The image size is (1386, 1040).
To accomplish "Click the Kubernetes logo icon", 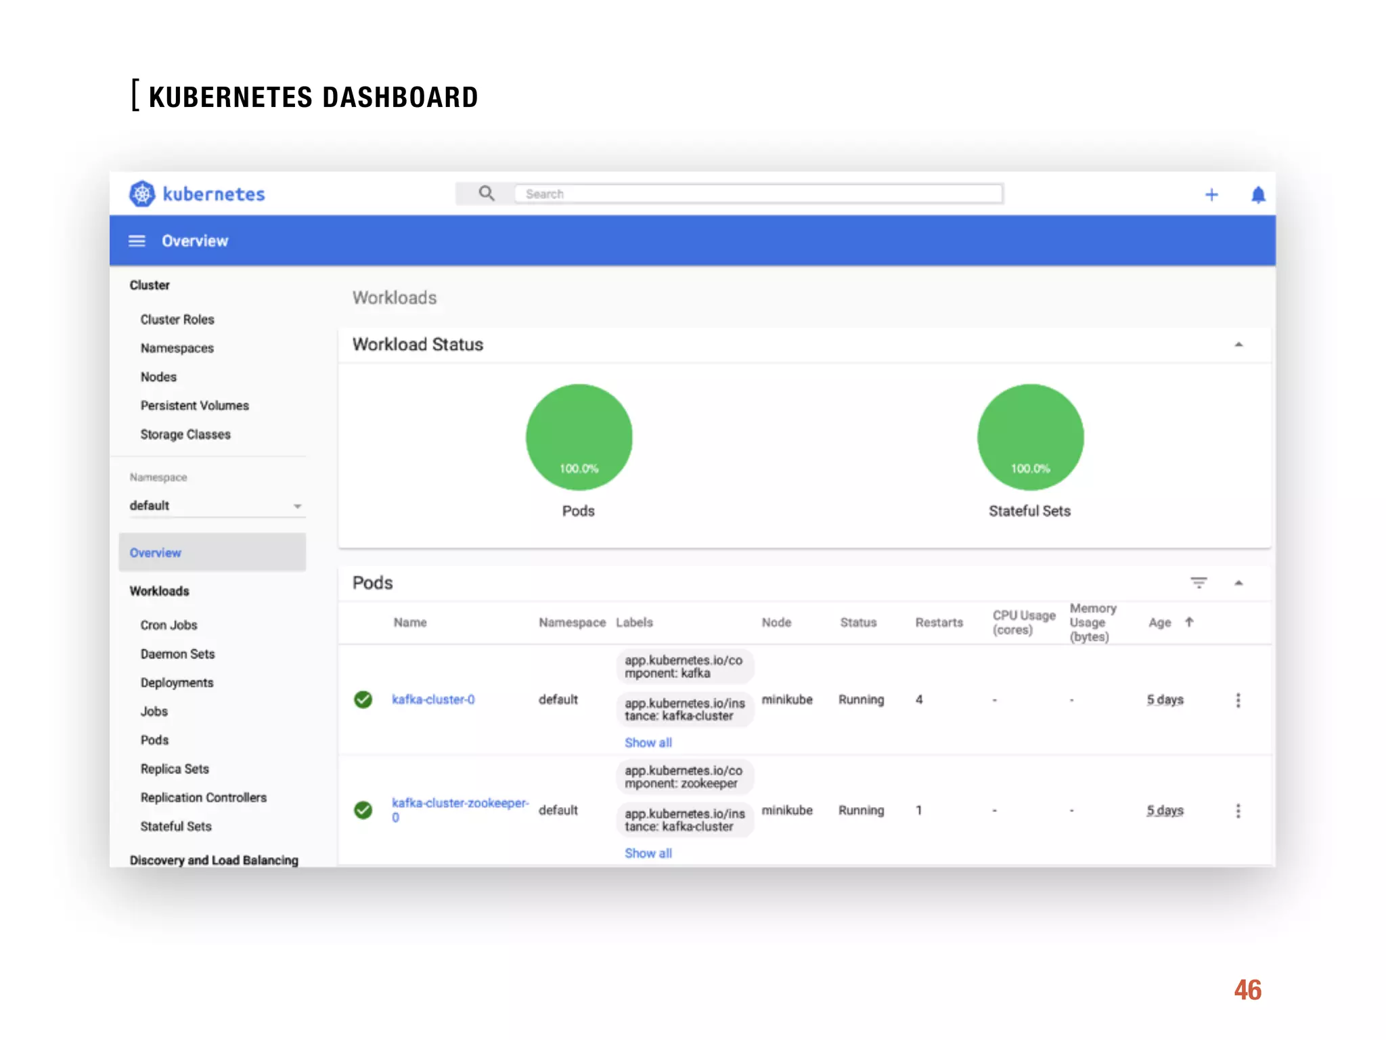I will pos(142,194).
